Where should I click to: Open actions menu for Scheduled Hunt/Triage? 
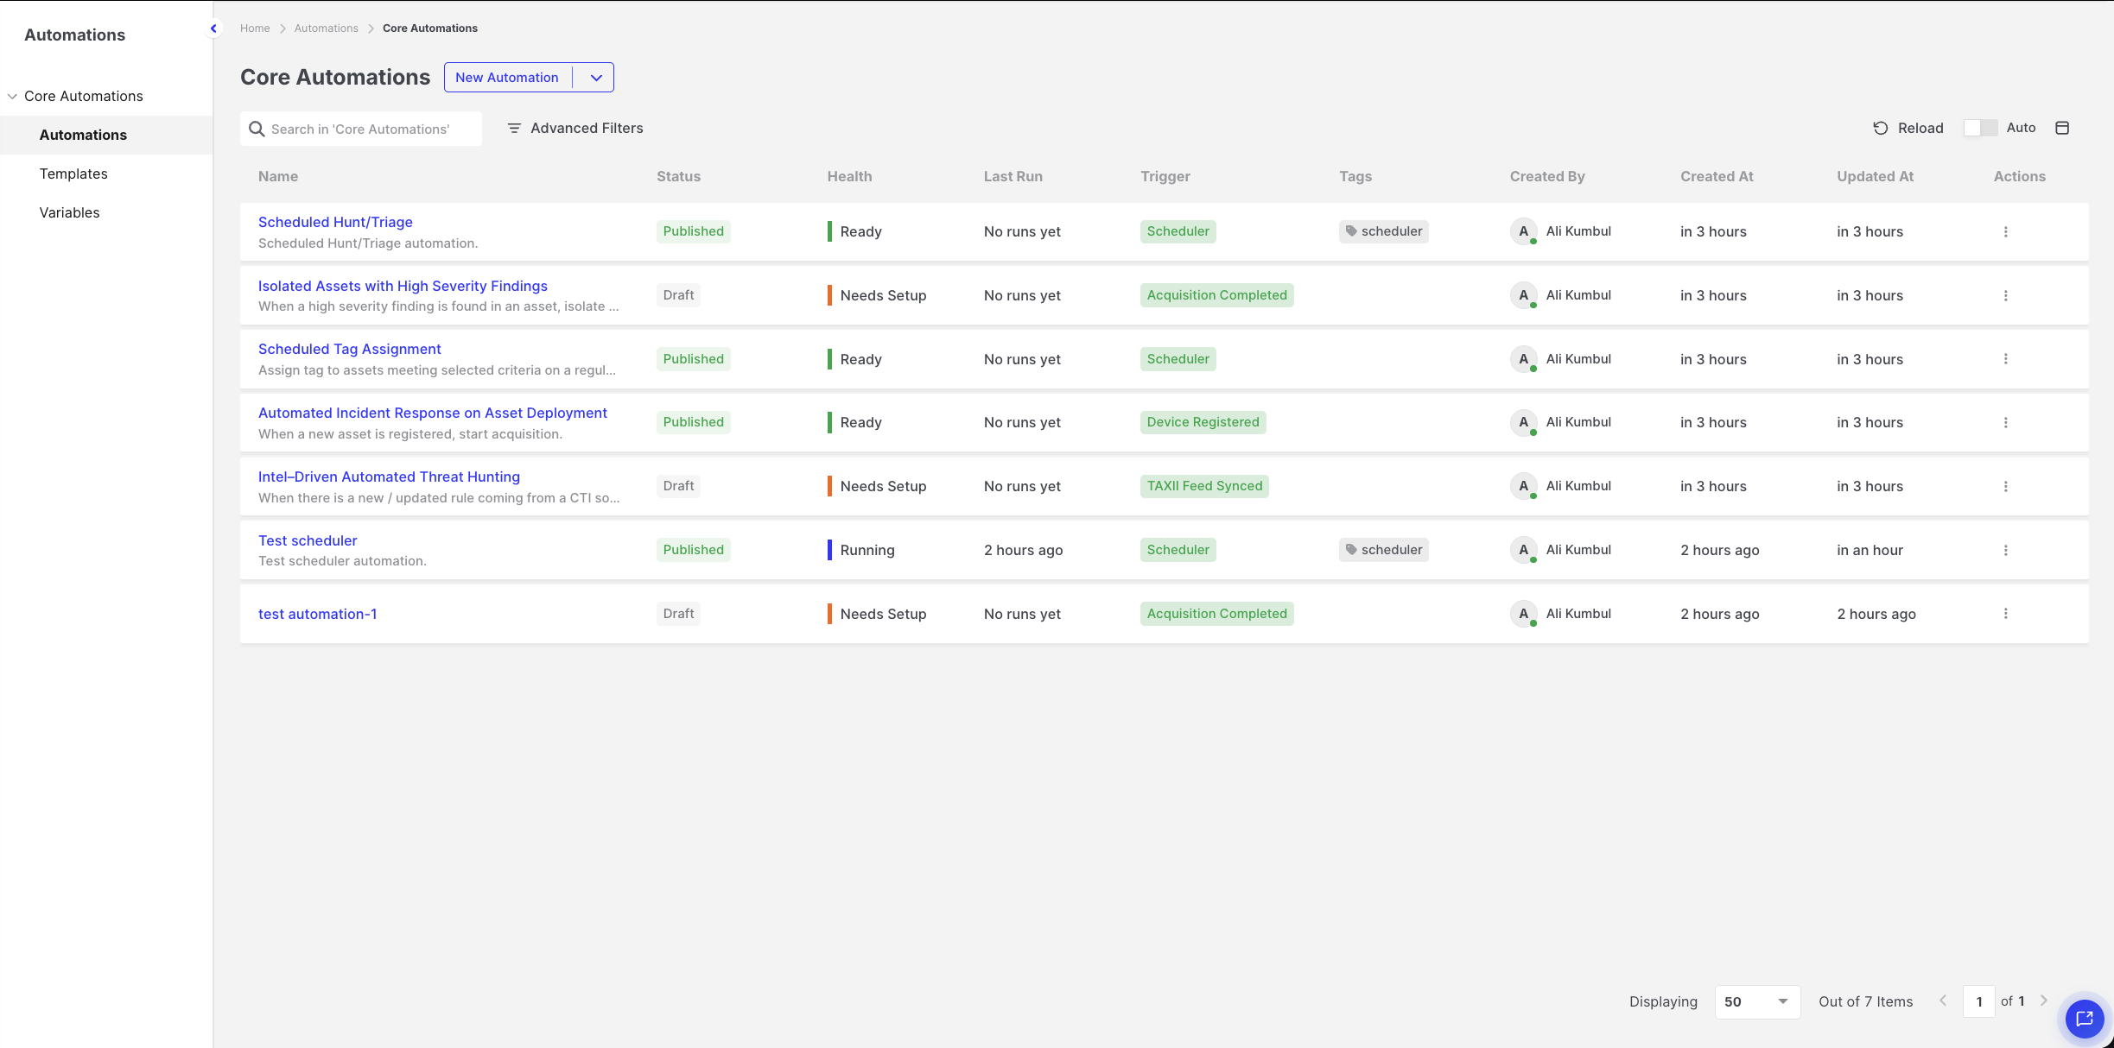(2006, 231)
